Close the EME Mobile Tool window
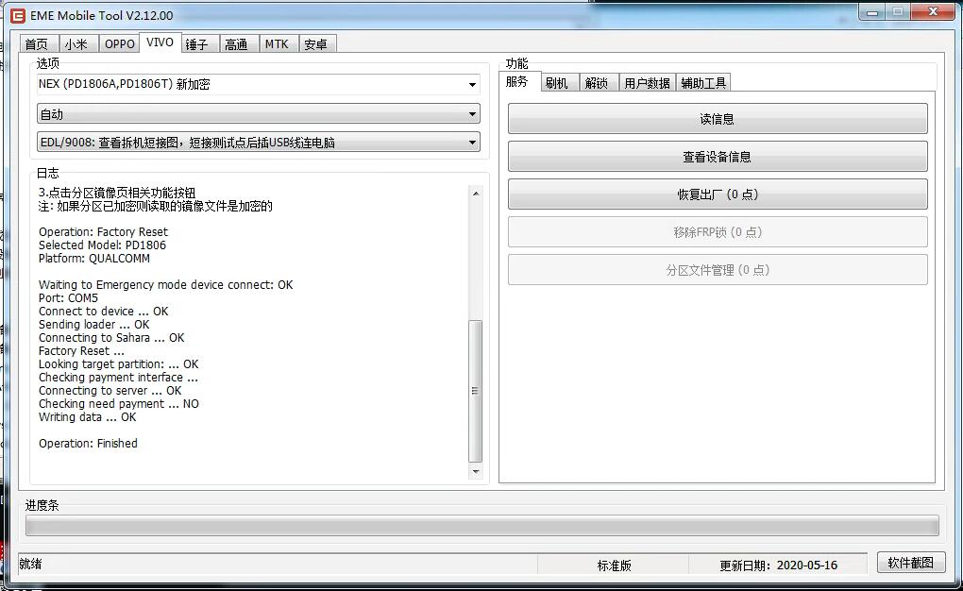The width and height of the screenshot is (963, 591). [932, 12]
